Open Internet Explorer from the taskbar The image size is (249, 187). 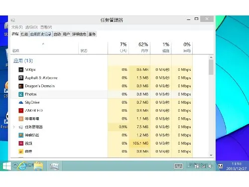pyautogui.click(x=22, y=166)
